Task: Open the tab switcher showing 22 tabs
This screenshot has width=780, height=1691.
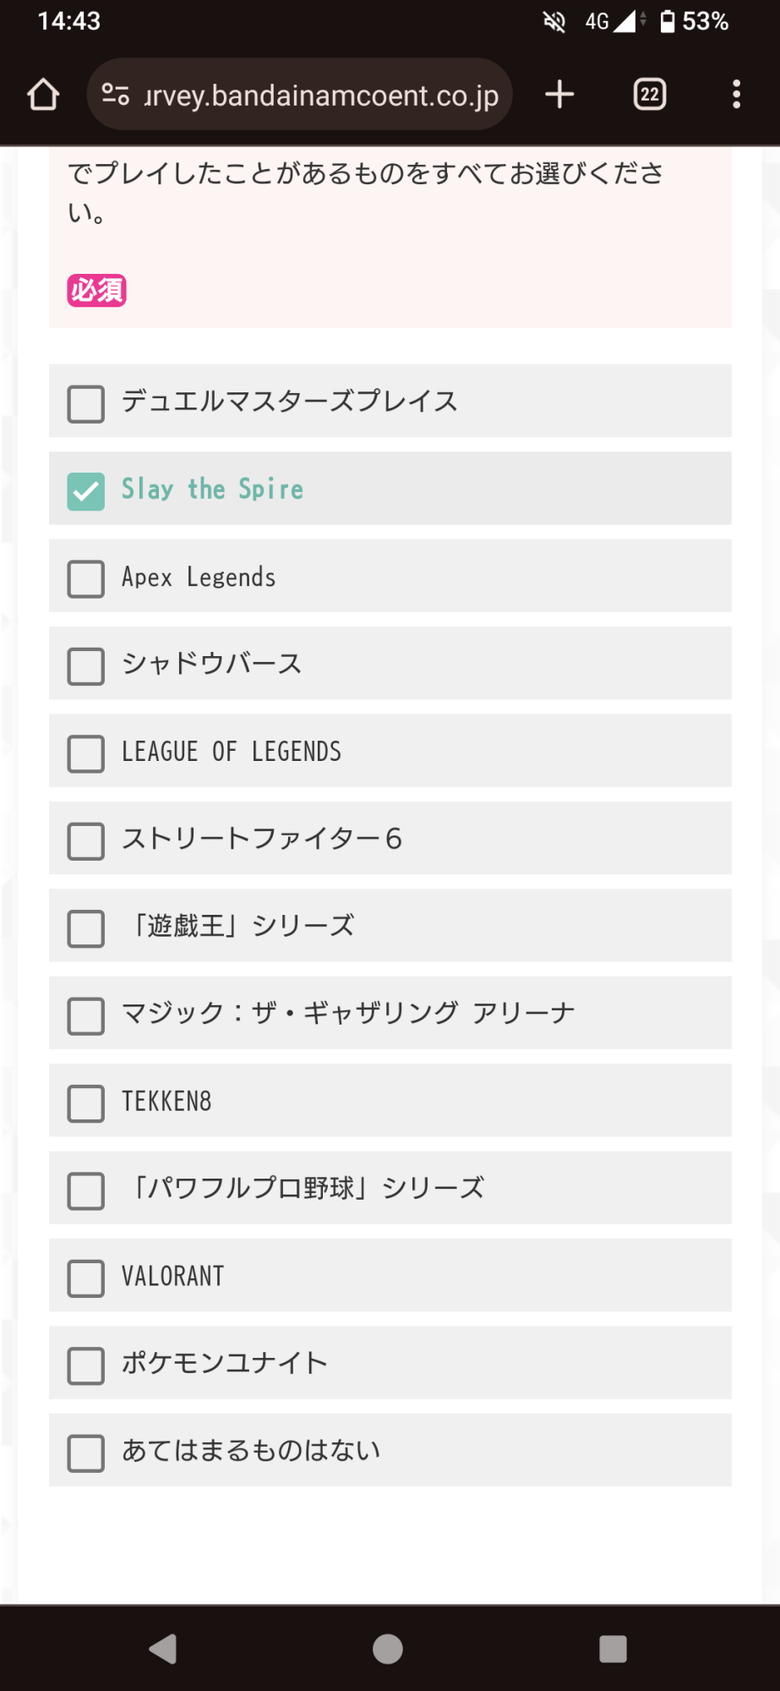Action: [650, 94]
